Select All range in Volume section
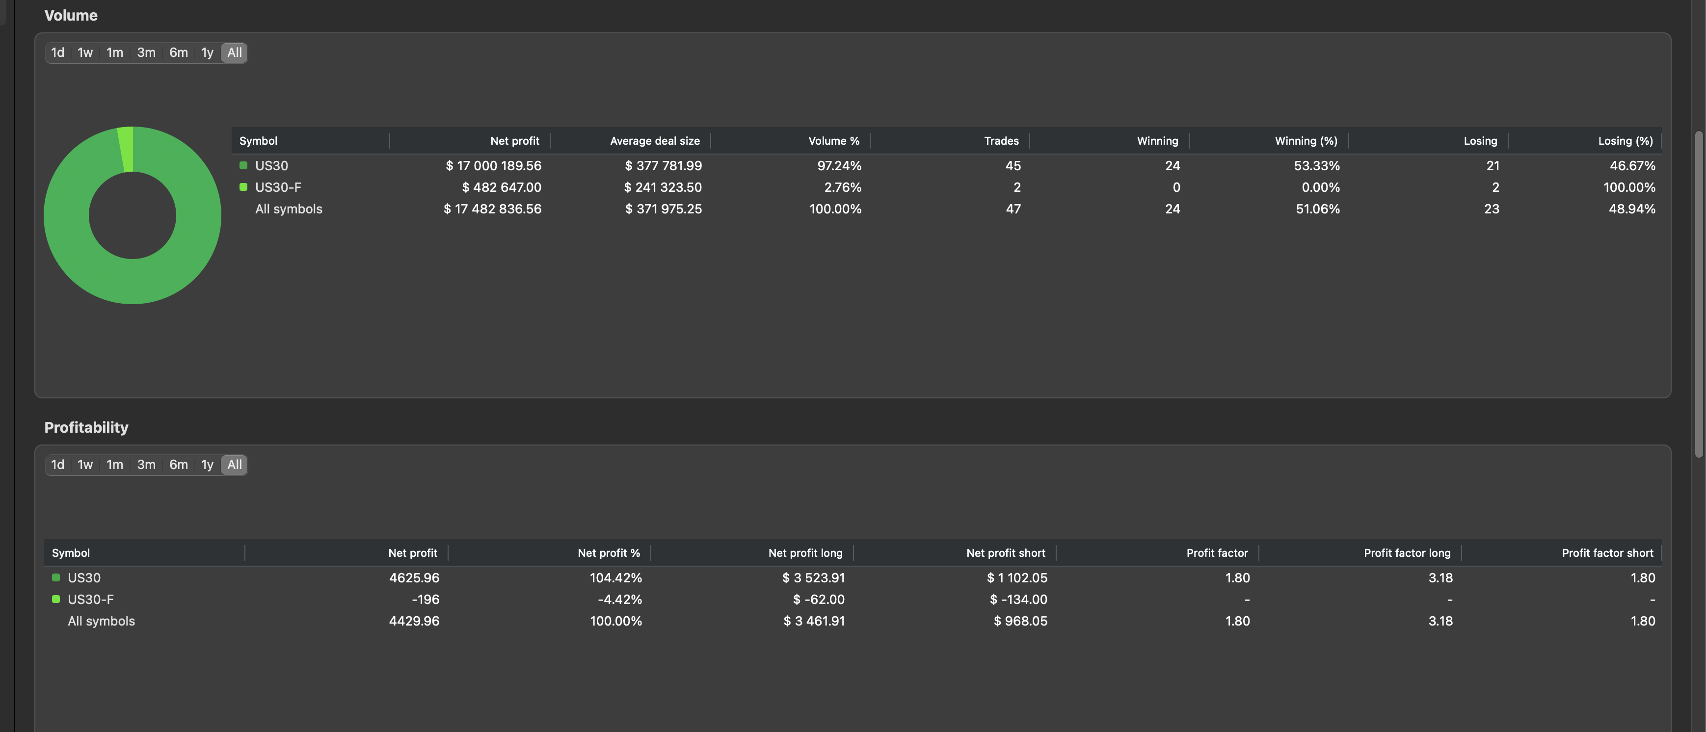 (235, 52)
